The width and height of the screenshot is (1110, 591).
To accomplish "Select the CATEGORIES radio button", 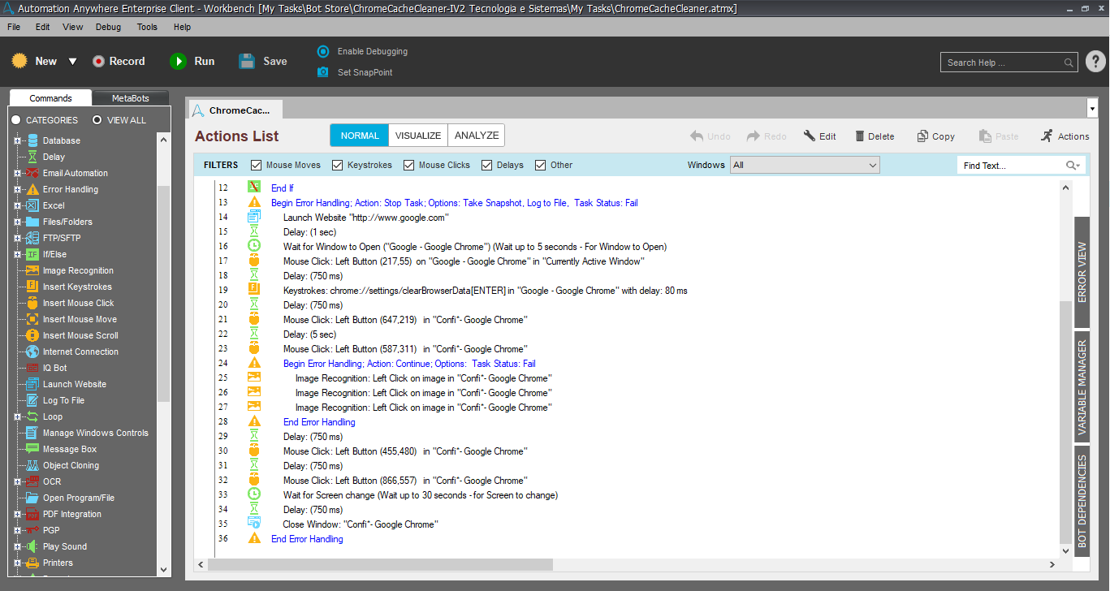I will click(x=15, y=120).
